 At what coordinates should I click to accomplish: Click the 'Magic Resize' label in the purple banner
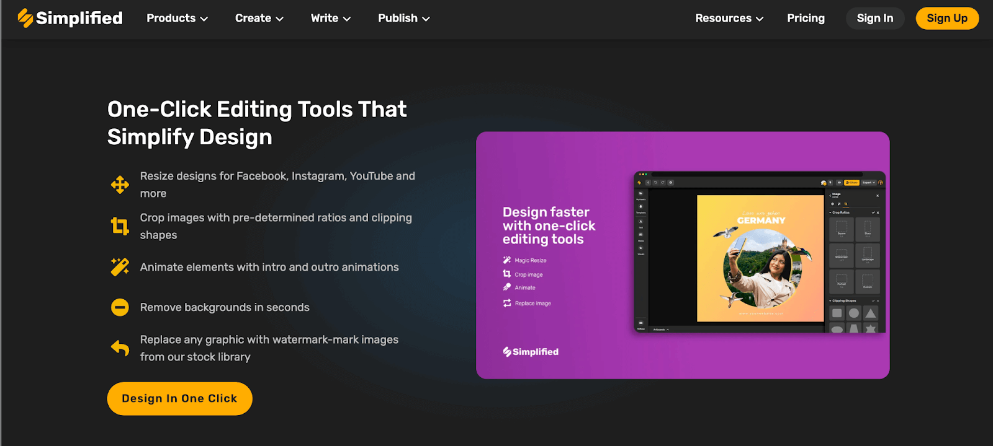(531, 260)
